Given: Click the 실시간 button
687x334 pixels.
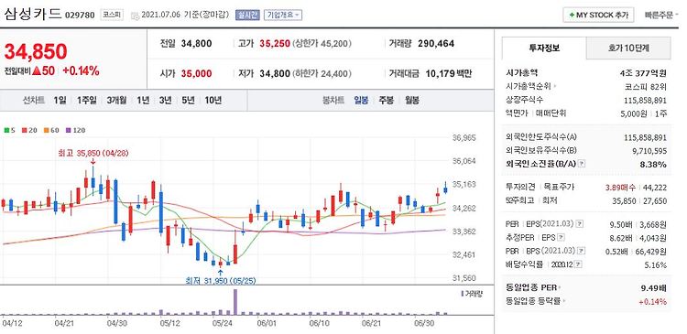Looking at the screenshot, I should (247, 15).
